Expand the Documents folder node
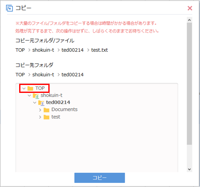The width and height of the screenshot is (200, 187). tap(40, 110)
